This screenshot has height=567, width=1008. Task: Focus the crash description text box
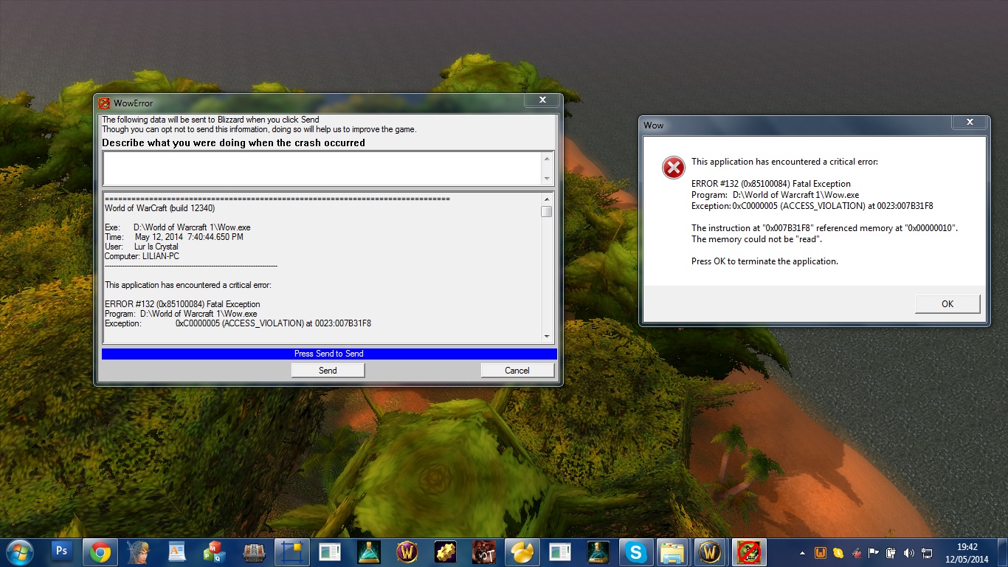(322, 168)
